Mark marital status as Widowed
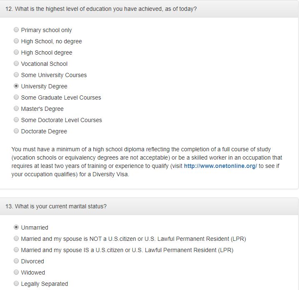The height and width of the screenshot is (290, 299). 16,272
